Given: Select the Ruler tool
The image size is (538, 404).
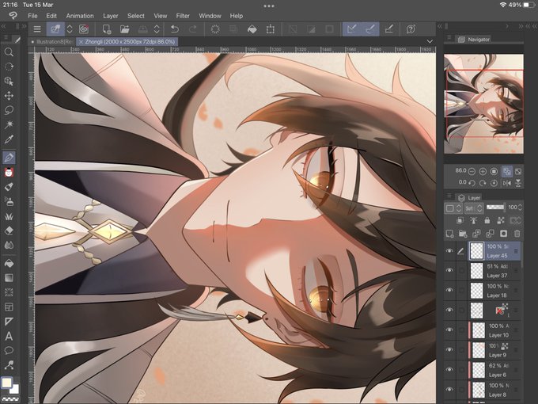Looking at the screenshot, I should point(9,322).
